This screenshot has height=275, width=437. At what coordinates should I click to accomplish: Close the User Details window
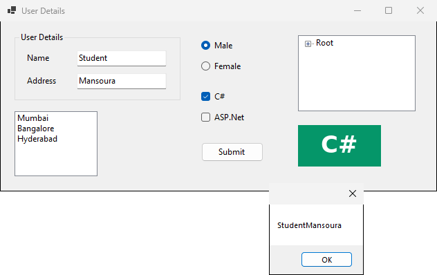(x=420, y=10)
